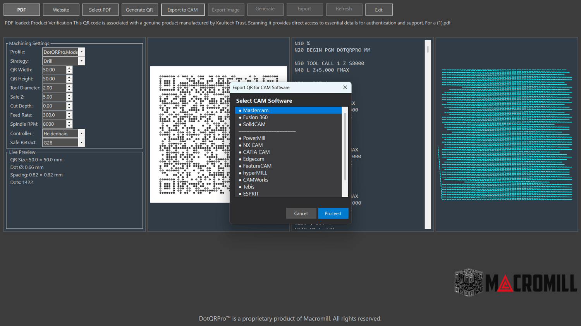
Task: Click the Exit button
Action: [379, 10]
